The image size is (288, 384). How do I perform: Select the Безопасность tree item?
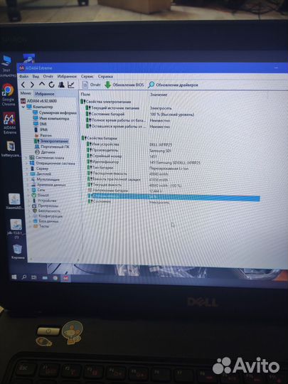pos(46,211)
